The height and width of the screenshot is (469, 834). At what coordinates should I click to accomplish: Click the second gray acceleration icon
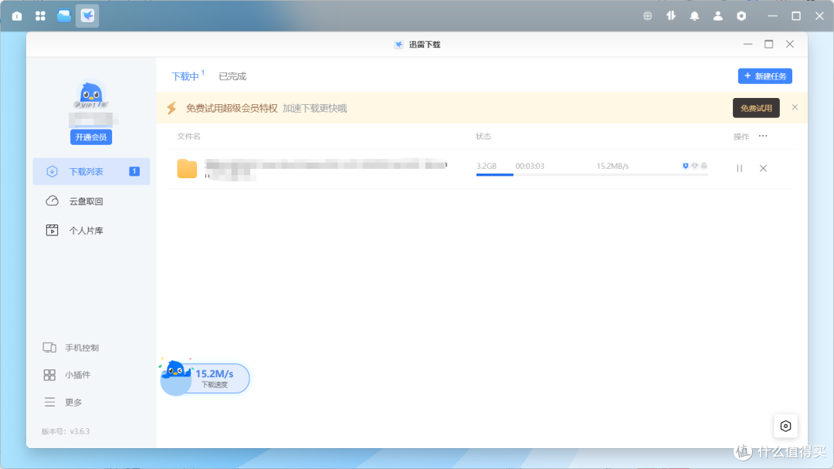[695, 166]
